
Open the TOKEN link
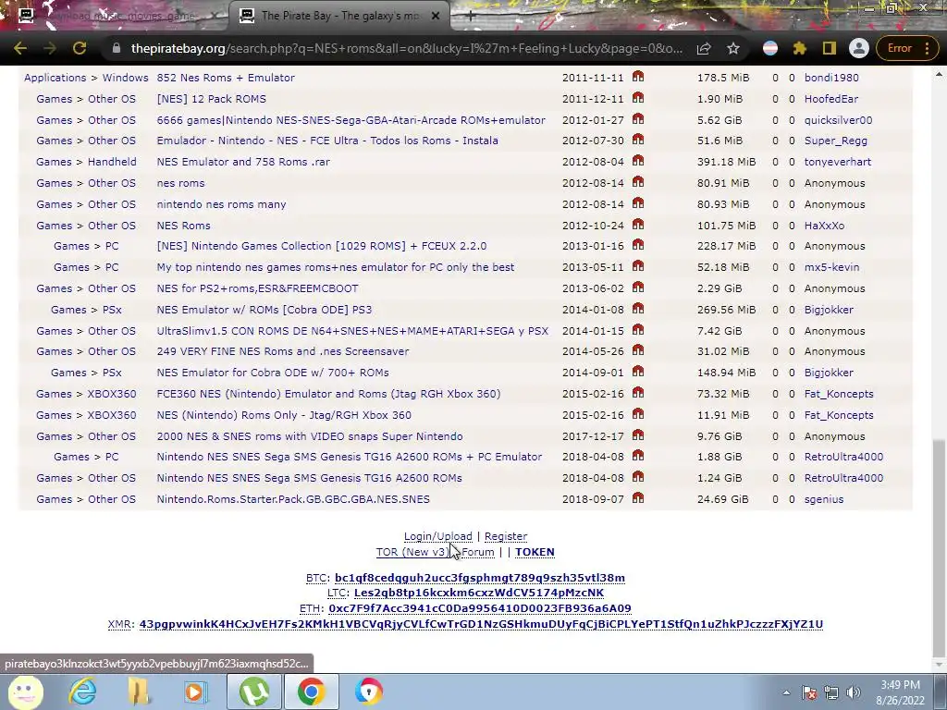point(535,552)
